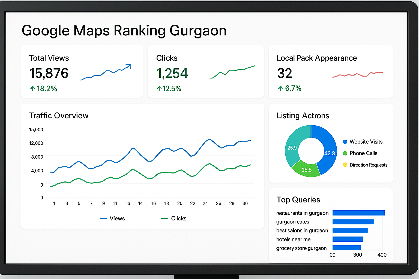This screenshot has height=279, width=419.
Task: Click the hotels near me bar
Action: [348, 239]
